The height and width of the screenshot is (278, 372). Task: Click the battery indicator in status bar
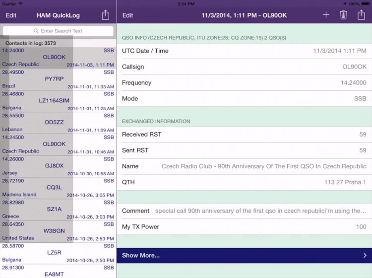366,4
